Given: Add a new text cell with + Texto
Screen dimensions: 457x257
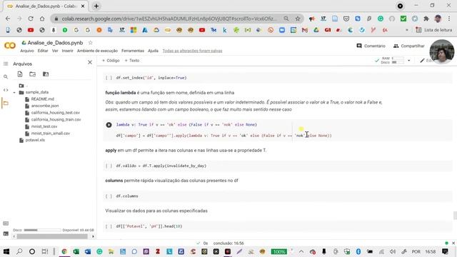Looking at the screenshot, I should [131, 60].
